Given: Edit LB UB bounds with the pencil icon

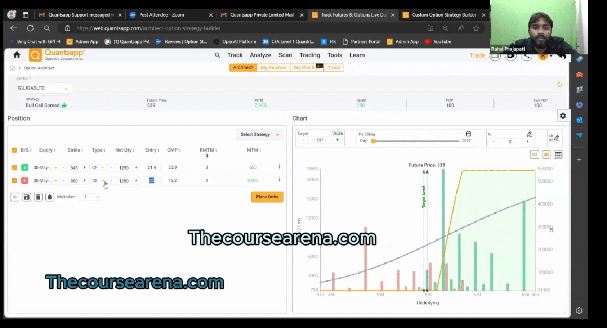Looking at the screenshot, I should (x=557, y=138).
